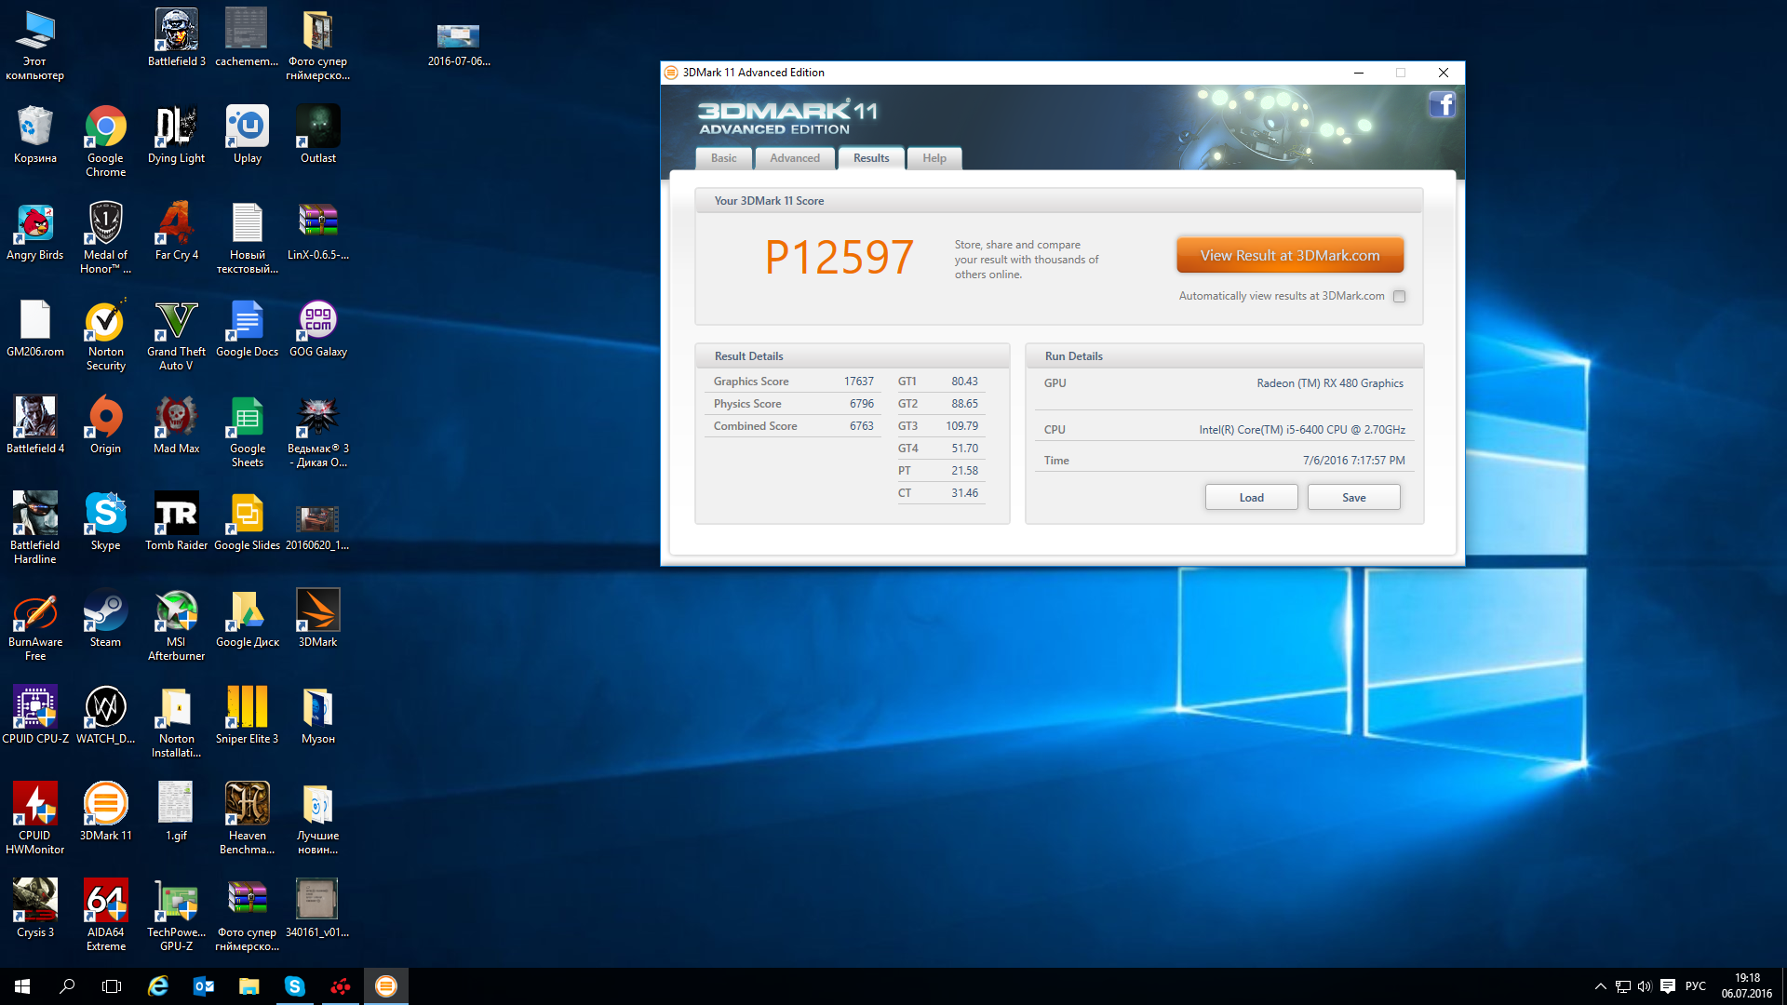Open Heaven Benchmark desktop shortcut
Viewport: 1787px width, 1005px height.
tap(247, 808)
